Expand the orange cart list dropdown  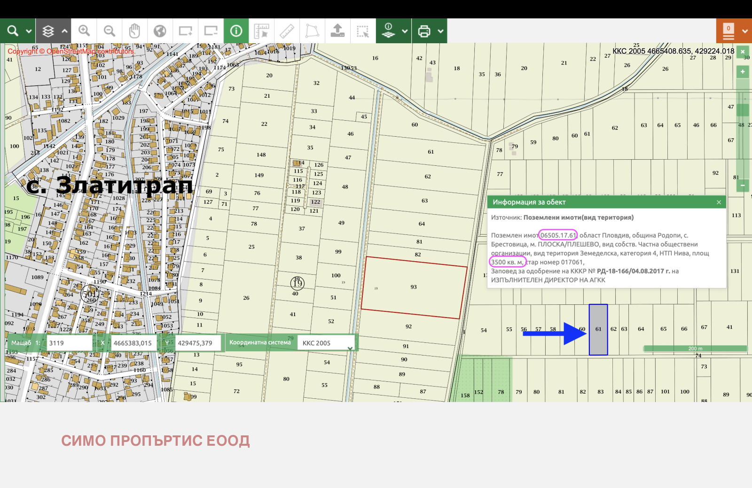[x=745, y=31]
